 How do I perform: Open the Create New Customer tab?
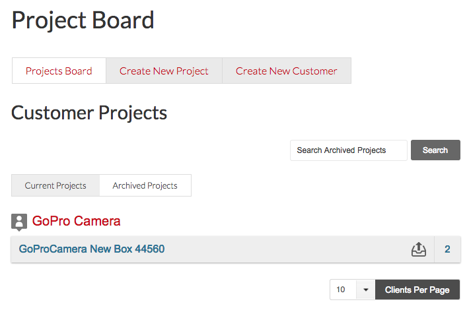[287, 71]
